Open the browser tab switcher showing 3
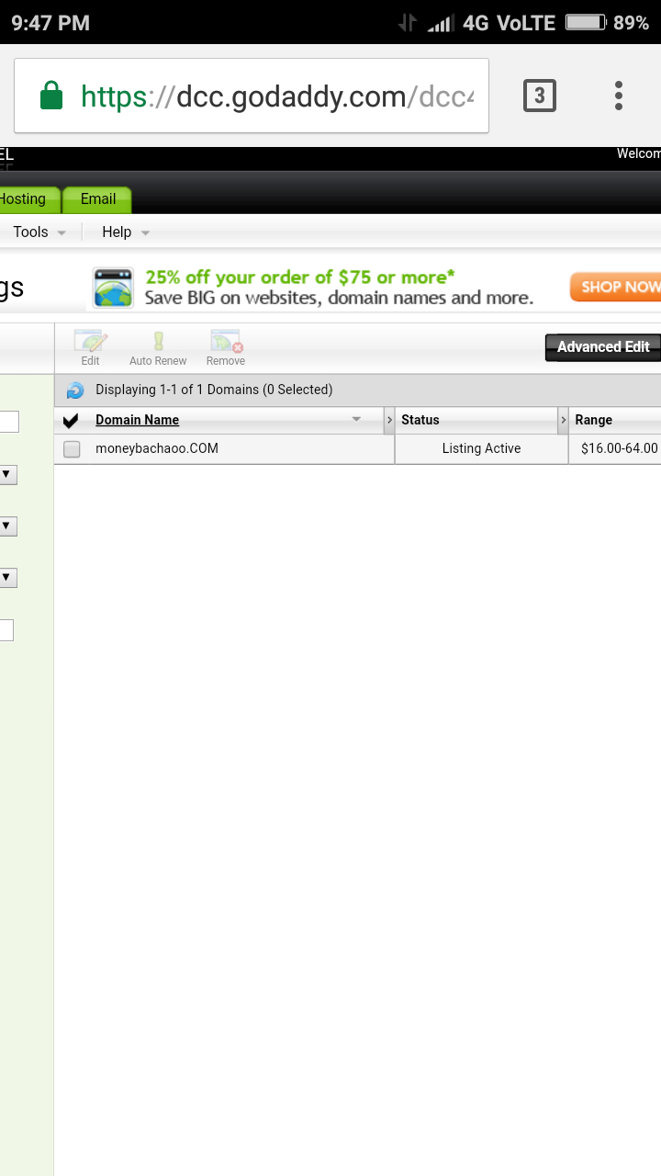 540,96
